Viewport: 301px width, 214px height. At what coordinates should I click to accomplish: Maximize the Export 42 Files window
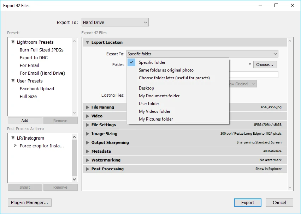(x=276, y=5)
